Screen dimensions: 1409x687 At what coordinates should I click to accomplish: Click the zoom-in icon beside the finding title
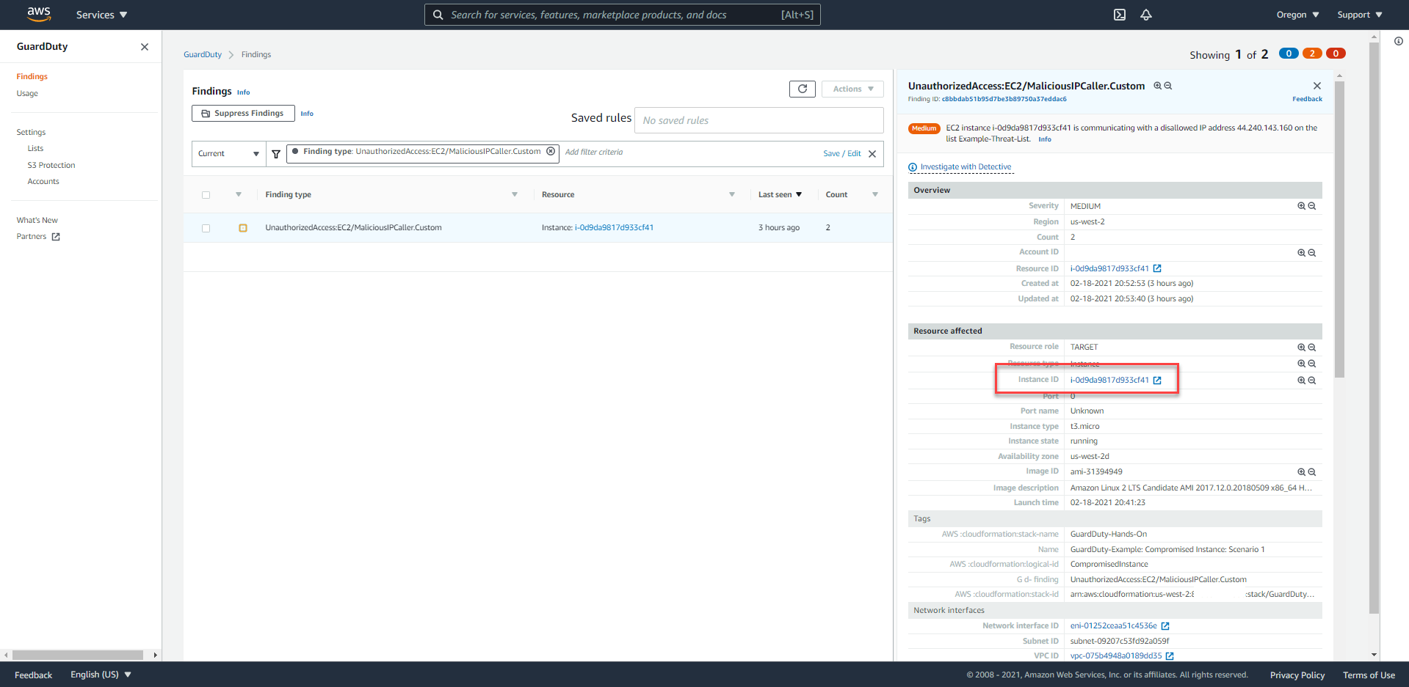(1158, 86)
